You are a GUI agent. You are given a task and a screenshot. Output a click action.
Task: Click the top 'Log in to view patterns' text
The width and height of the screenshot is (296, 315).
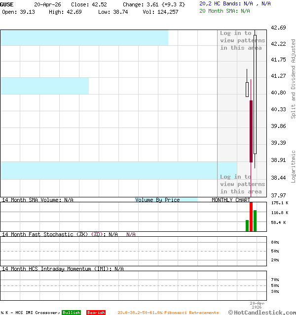pyautogui.click(x=242, y=40)
